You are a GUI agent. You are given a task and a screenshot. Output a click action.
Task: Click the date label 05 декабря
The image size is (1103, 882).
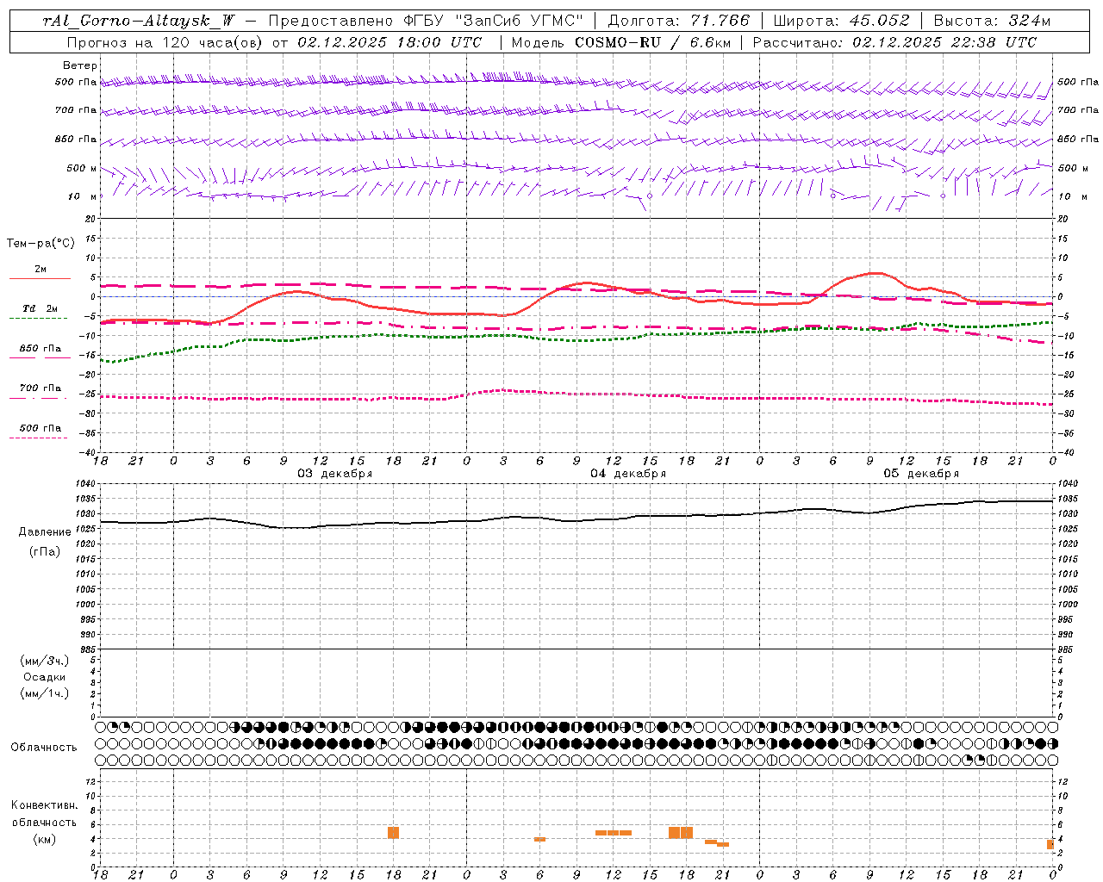pos(921,474)
